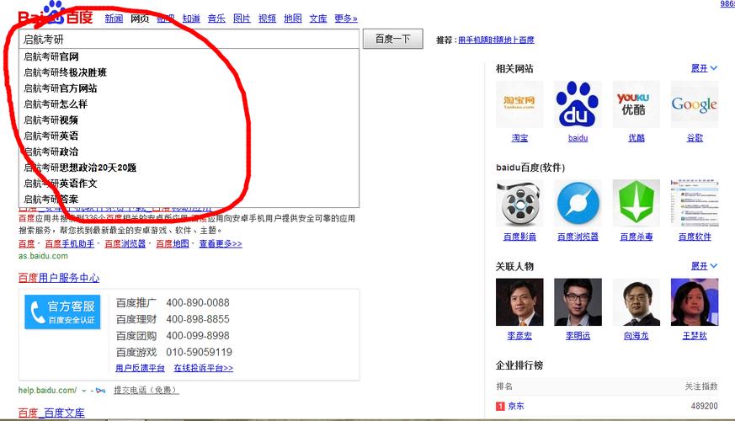Open the 文库 tab
The image size is (735, 421).
coord(318,19)
